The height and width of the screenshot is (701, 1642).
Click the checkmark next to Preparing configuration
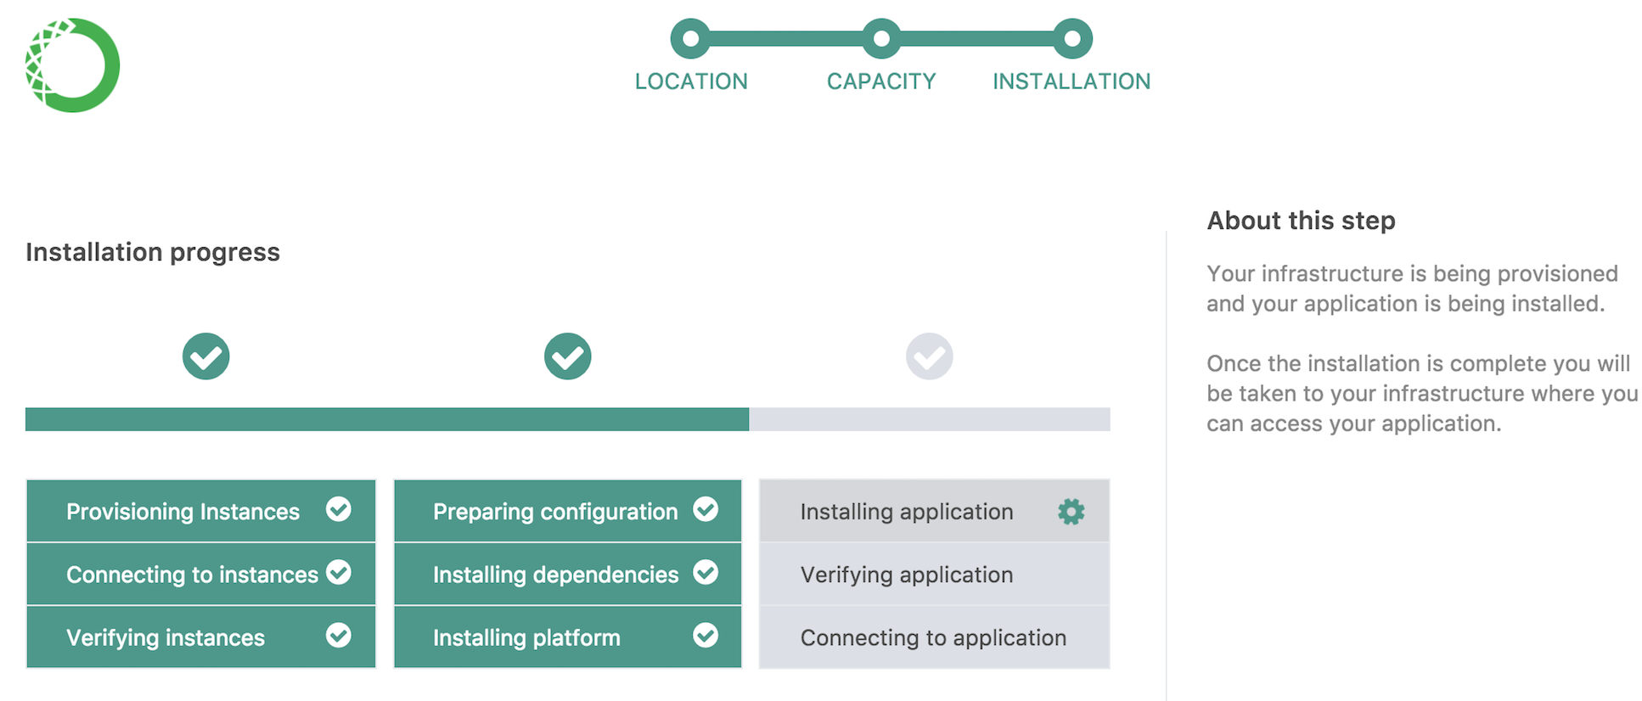pos(706,509)
